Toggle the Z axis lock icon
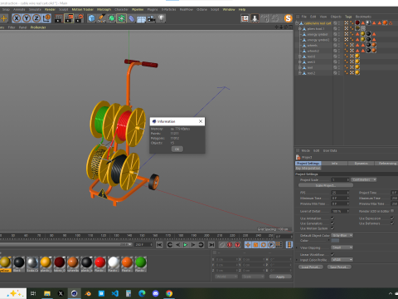The height and width of the screenshot is (299, 398). (x=36, y=18)
